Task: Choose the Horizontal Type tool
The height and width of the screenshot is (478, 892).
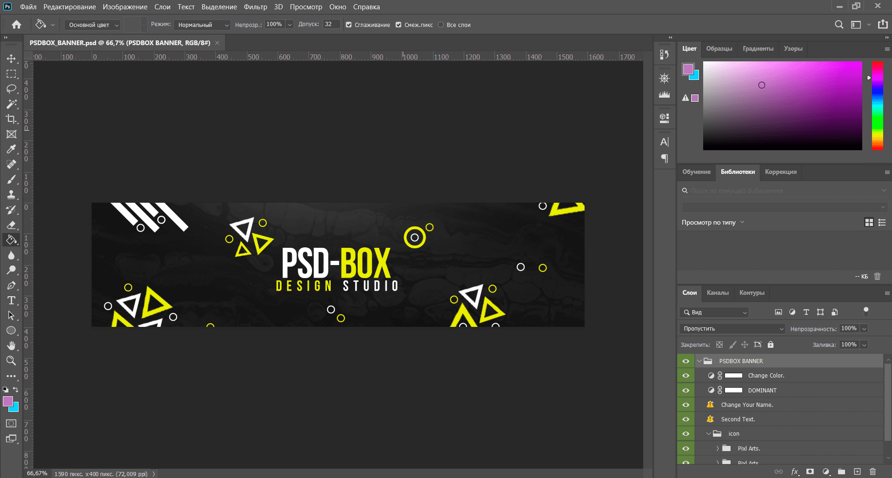Action: pos(11,300)
